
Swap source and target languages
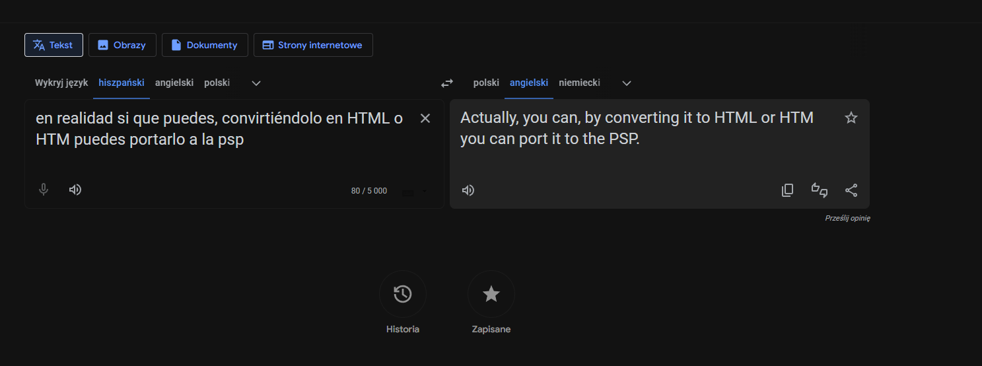pos(447,83)
